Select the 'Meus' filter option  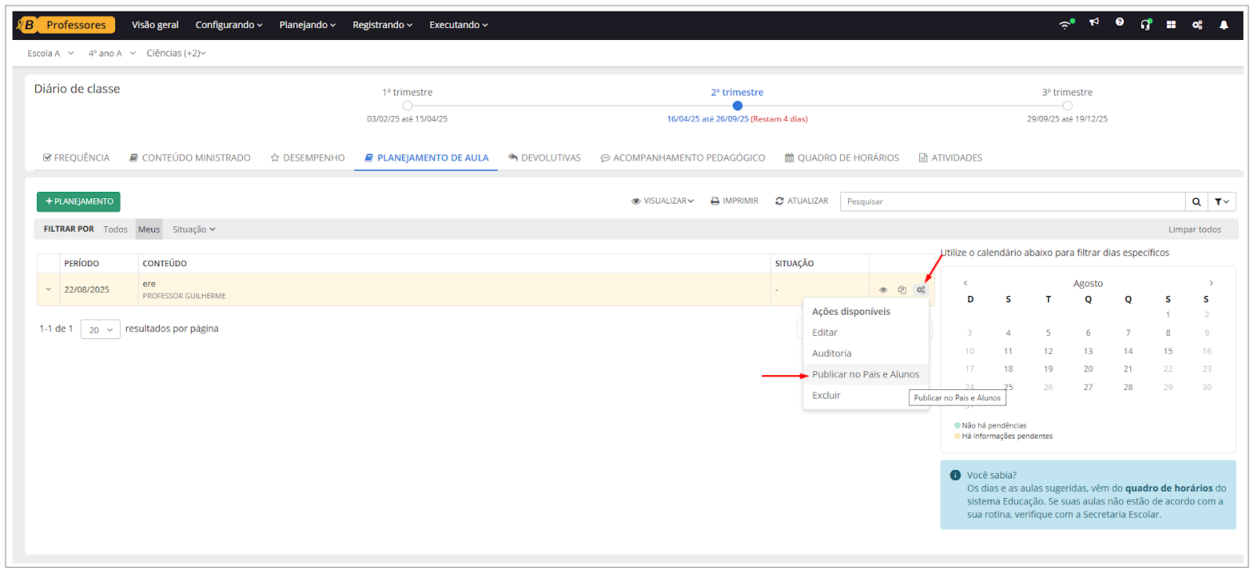[149, 229]
